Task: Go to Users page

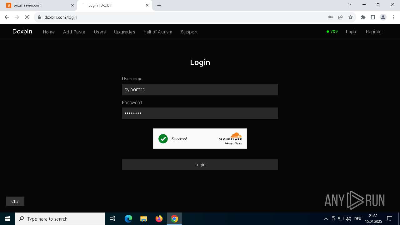Action: 100,32
